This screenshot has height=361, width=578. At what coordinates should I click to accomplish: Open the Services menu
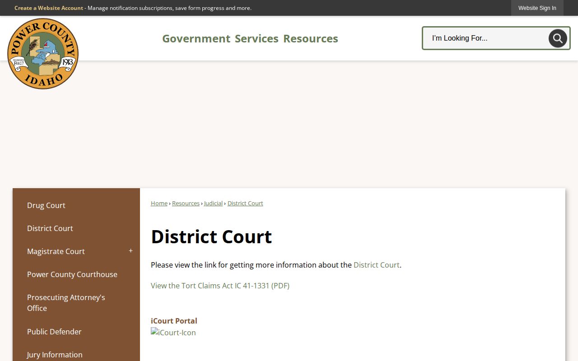point(256,38)
